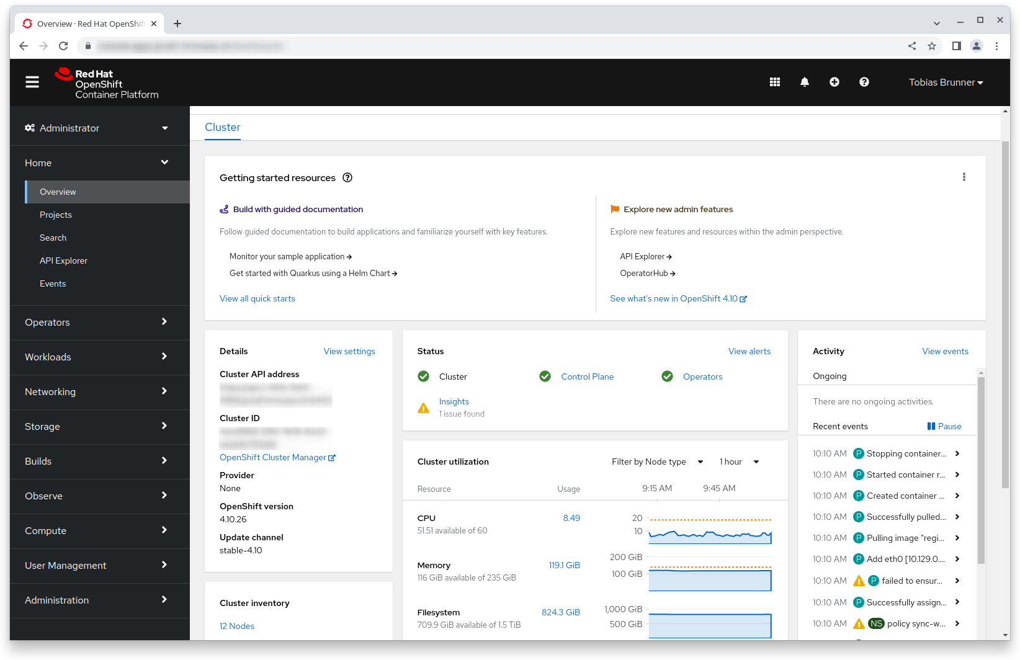The image size is (1020, 660).
Task: Toggle the hamburger navigation menu
Action: [x=32, y=82]
